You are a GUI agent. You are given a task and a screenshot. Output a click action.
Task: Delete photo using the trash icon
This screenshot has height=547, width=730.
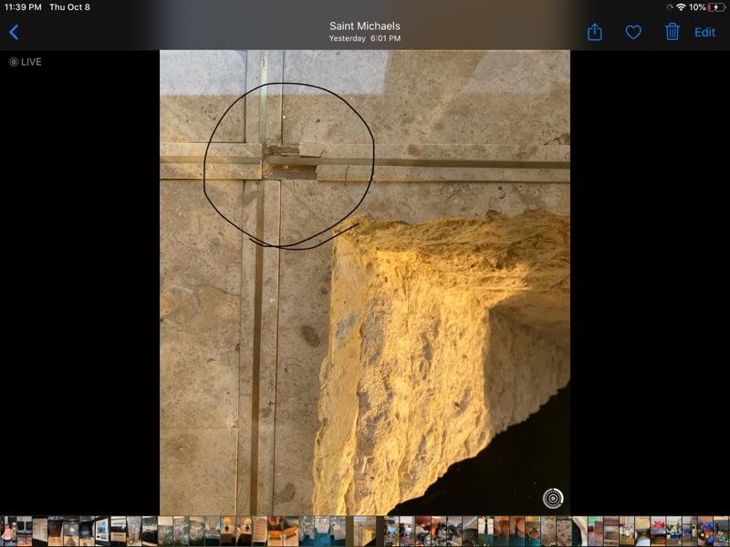point(673,32)
